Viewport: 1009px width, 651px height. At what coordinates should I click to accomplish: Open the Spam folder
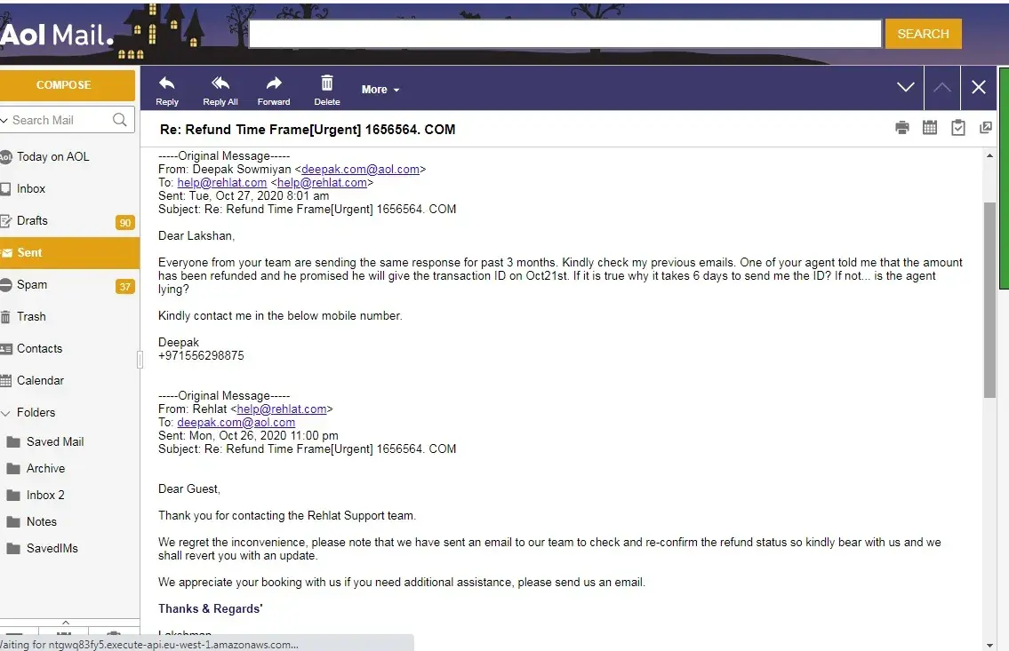pyautogui.click(x=32, y=285)
